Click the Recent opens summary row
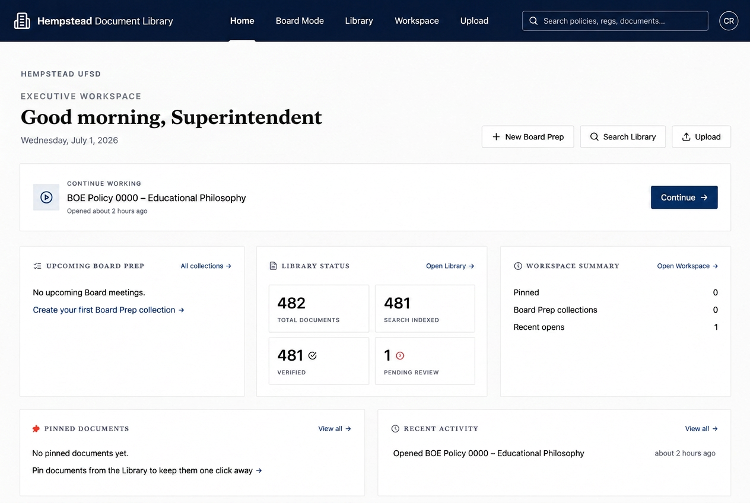Image resolution: width=750 pixels, height=503 pixels. click(x=615, y=327)
